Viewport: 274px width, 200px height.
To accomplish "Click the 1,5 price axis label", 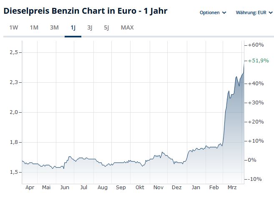I will [14, 172].
